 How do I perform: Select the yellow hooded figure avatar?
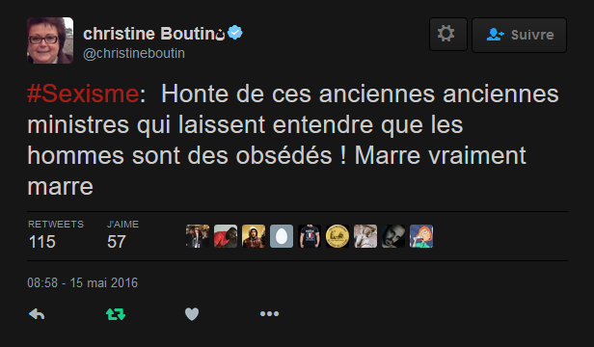[x=254, y=236]
